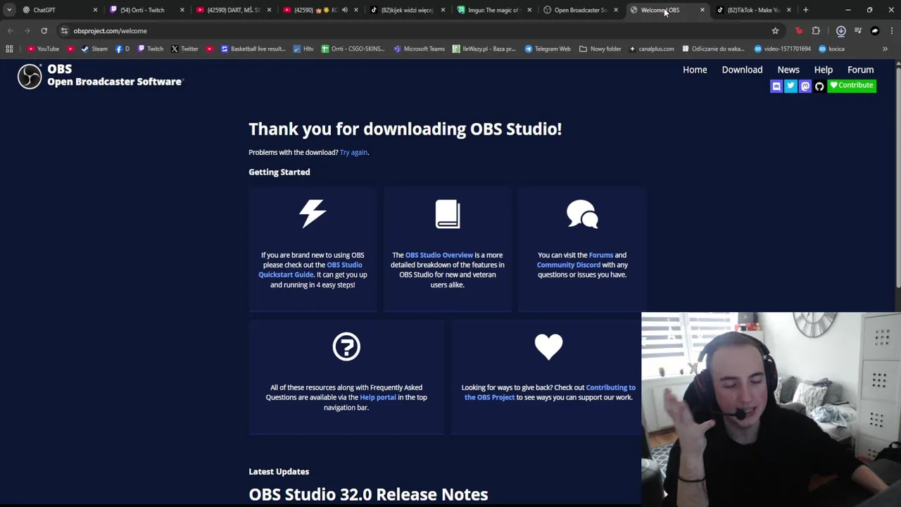Viewport: 901px width, 507px height.
Task: Open the Microsoft Teams bookmark
Action: [x=419, y=49]
